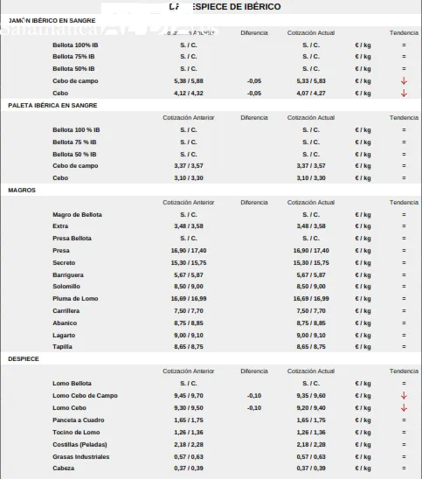Select the PALETA IBÉRICA EN SANGRE section header
Viewport: 422px width, 479px height.
coord(52,106)
